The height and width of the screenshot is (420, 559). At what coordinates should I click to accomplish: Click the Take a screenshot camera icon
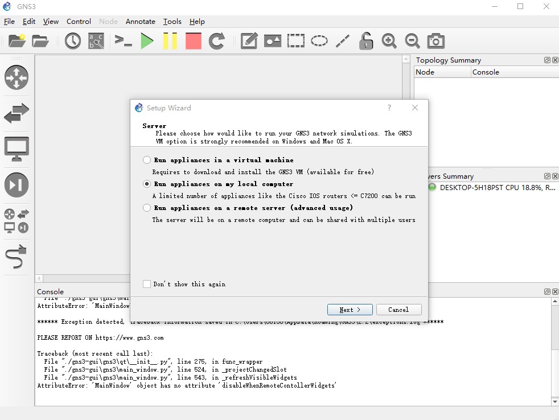point(435,41)
